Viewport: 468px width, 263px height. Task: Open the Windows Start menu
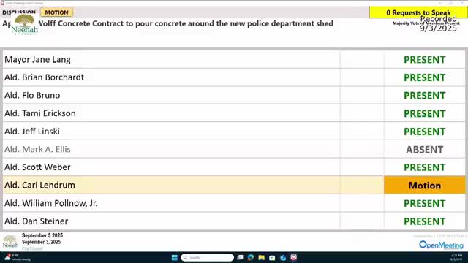pyautogui.click(x=175, y=257)
